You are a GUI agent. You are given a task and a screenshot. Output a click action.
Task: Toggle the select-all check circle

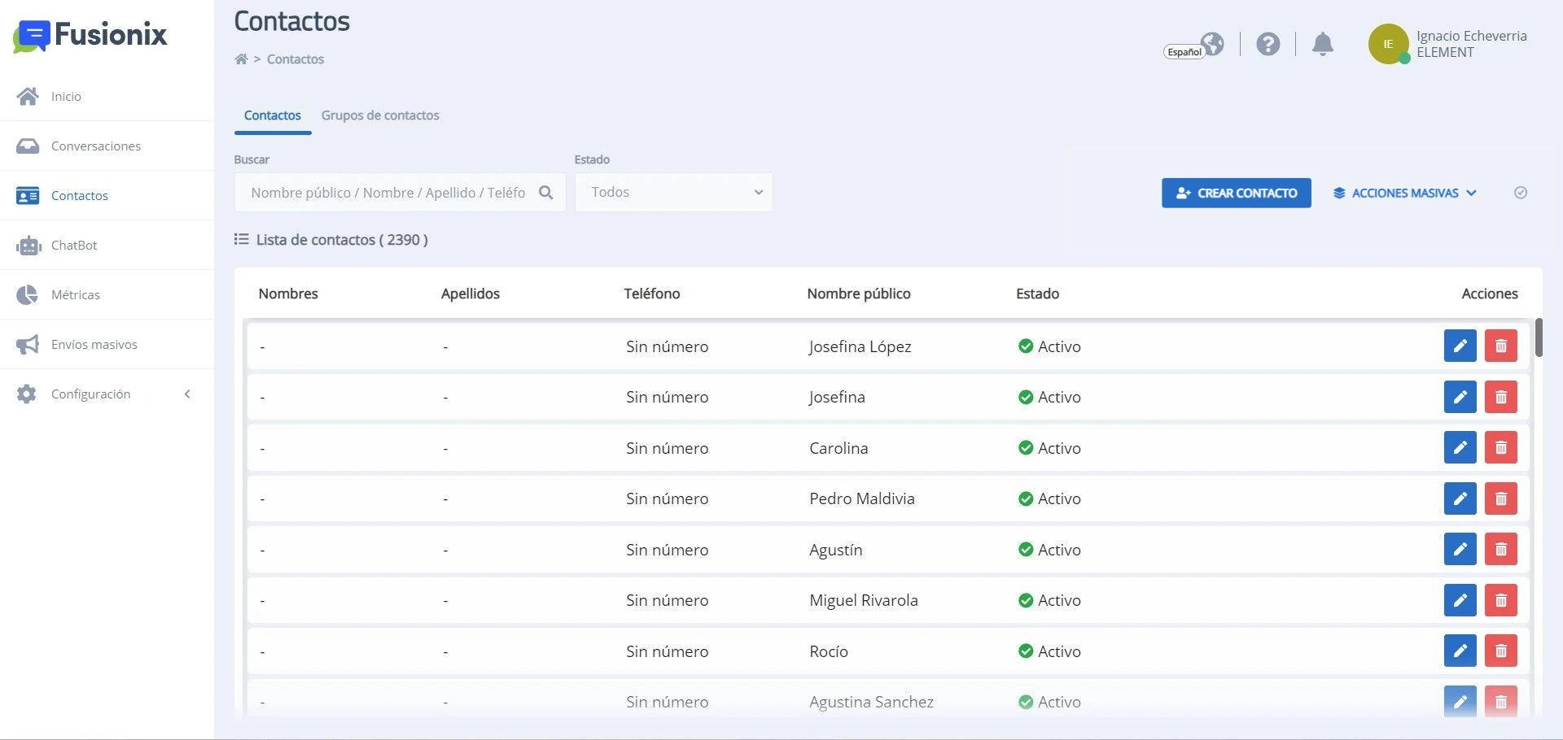[1520, 193]
